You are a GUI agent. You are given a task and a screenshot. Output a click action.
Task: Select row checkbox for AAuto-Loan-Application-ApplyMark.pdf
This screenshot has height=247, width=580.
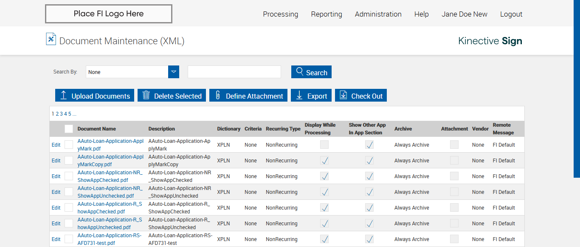(x=69, y=145)
